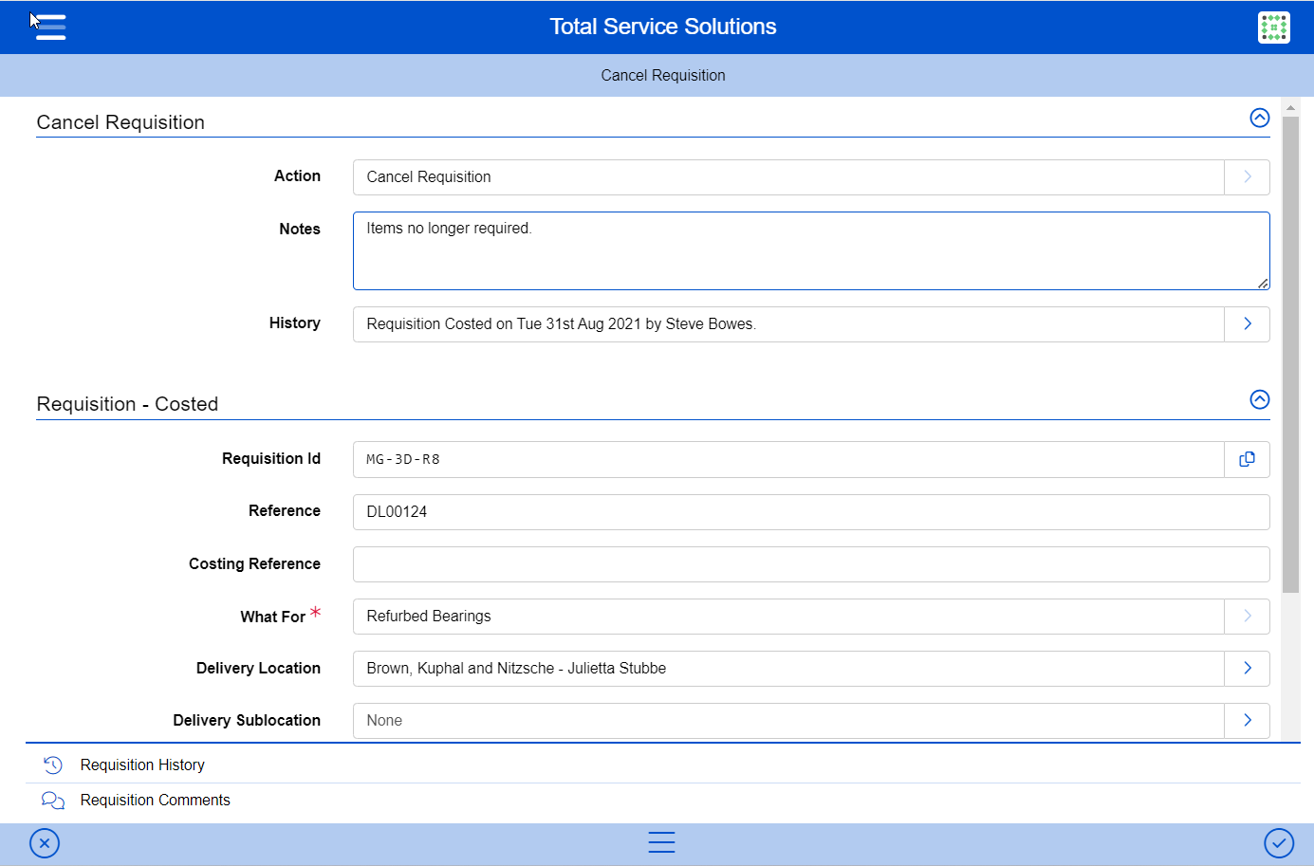1314x866 pixels.
Task: Click the Delivery Sublocation label
Action: [247, 721]
